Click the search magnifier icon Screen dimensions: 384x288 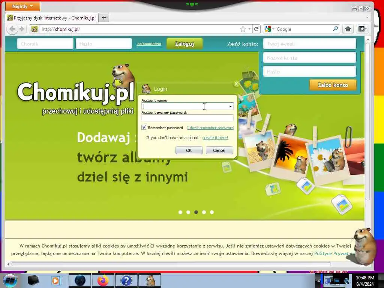pyautogui.click(x=336, y=29)
